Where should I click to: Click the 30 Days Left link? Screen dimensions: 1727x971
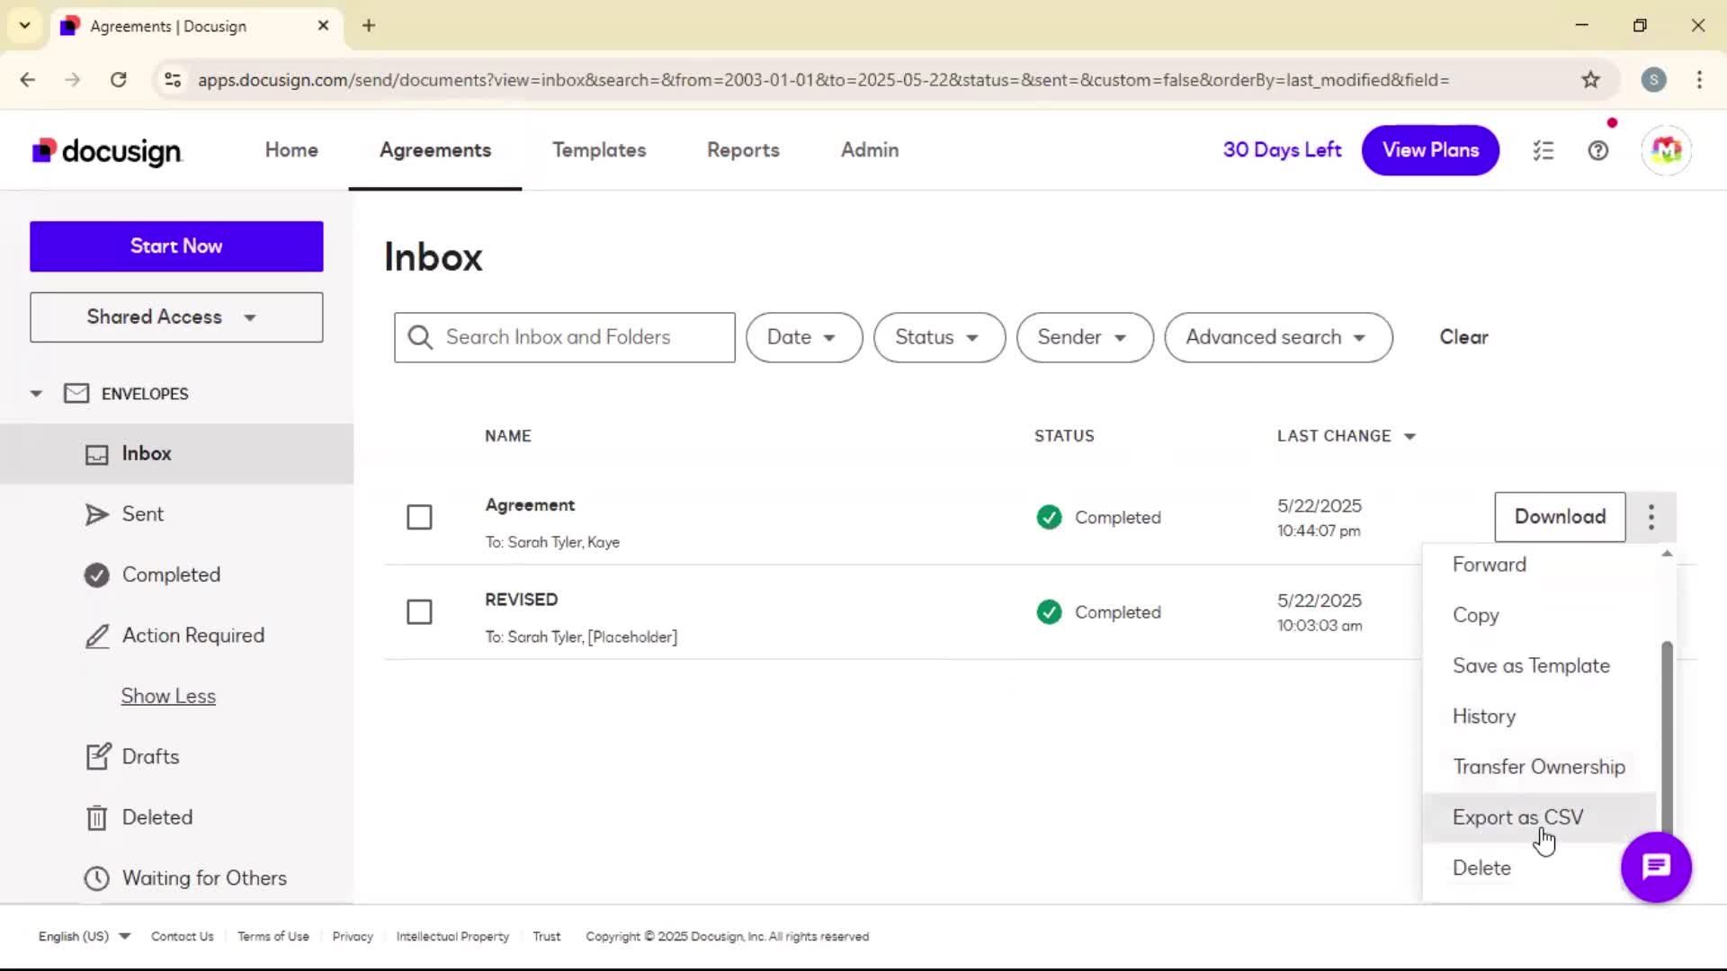pyautogui.click(x=1282, y=150)
